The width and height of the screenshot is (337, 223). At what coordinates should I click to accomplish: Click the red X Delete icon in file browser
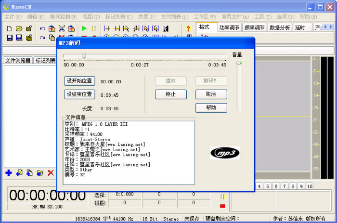[51, 173]
